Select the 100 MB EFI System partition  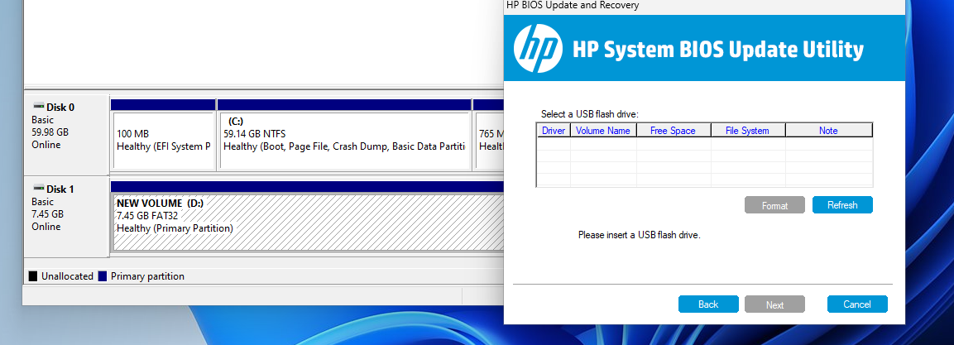(163, 140)
